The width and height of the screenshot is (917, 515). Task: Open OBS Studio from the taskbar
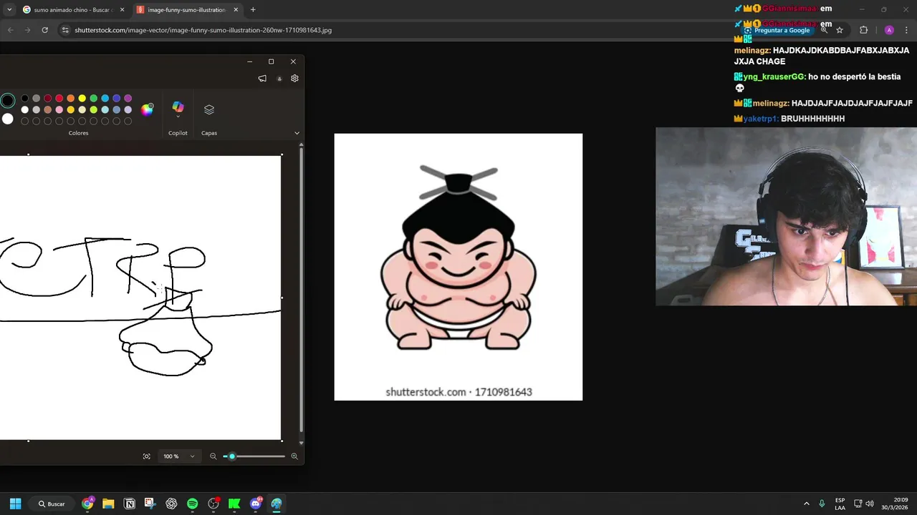coord(213,504)
